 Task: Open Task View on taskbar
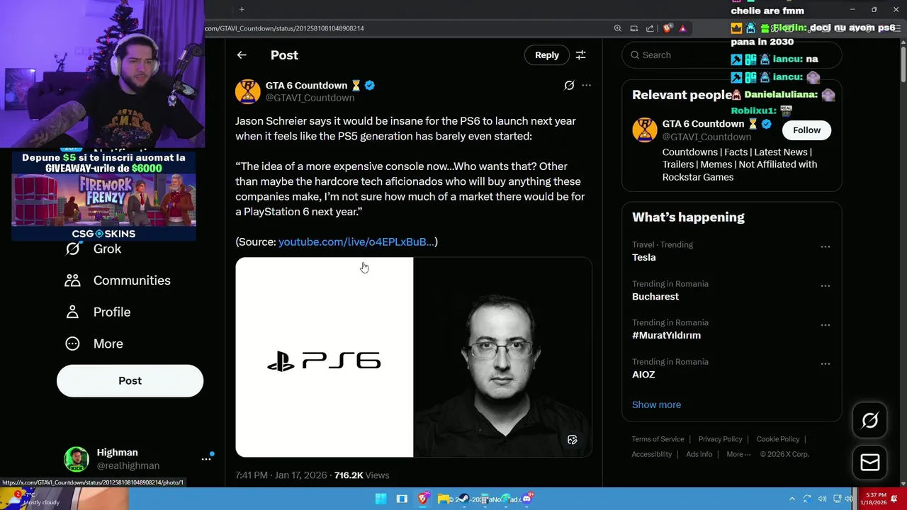[402, 499]
